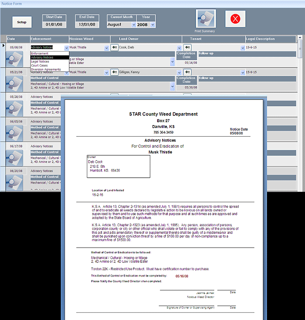
Task: Click the 05/28/08 date cell
Action: click(x=16, y=97)
